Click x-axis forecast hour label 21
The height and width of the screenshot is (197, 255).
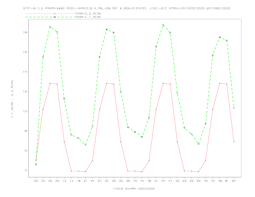tap(85, 181)
